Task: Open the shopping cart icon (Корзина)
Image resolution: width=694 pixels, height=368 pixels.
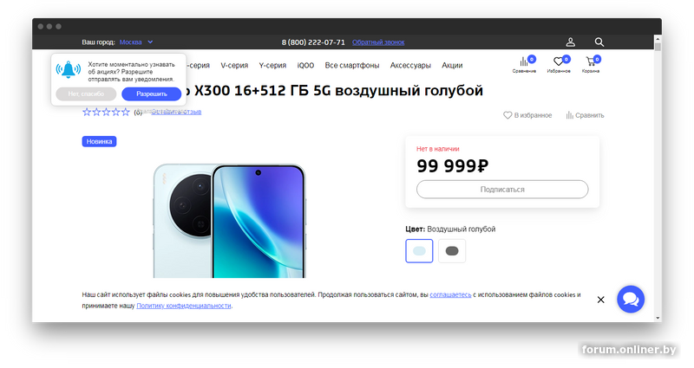Action: pos(591,64)
